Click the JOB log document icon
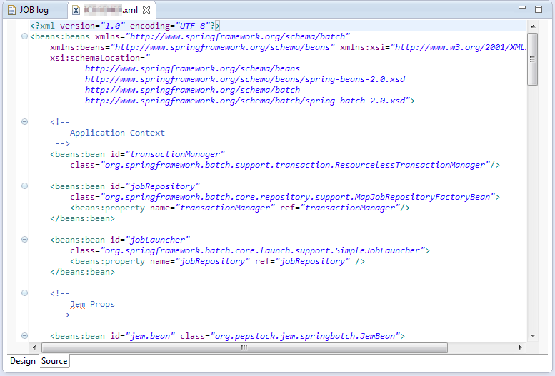Screen dimensions: 555x376 point(11,10)
